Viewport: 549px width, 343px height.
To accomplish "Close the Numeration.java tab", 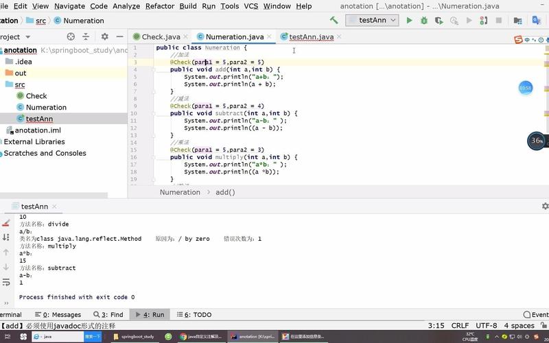I will click(x=269, y=36).
